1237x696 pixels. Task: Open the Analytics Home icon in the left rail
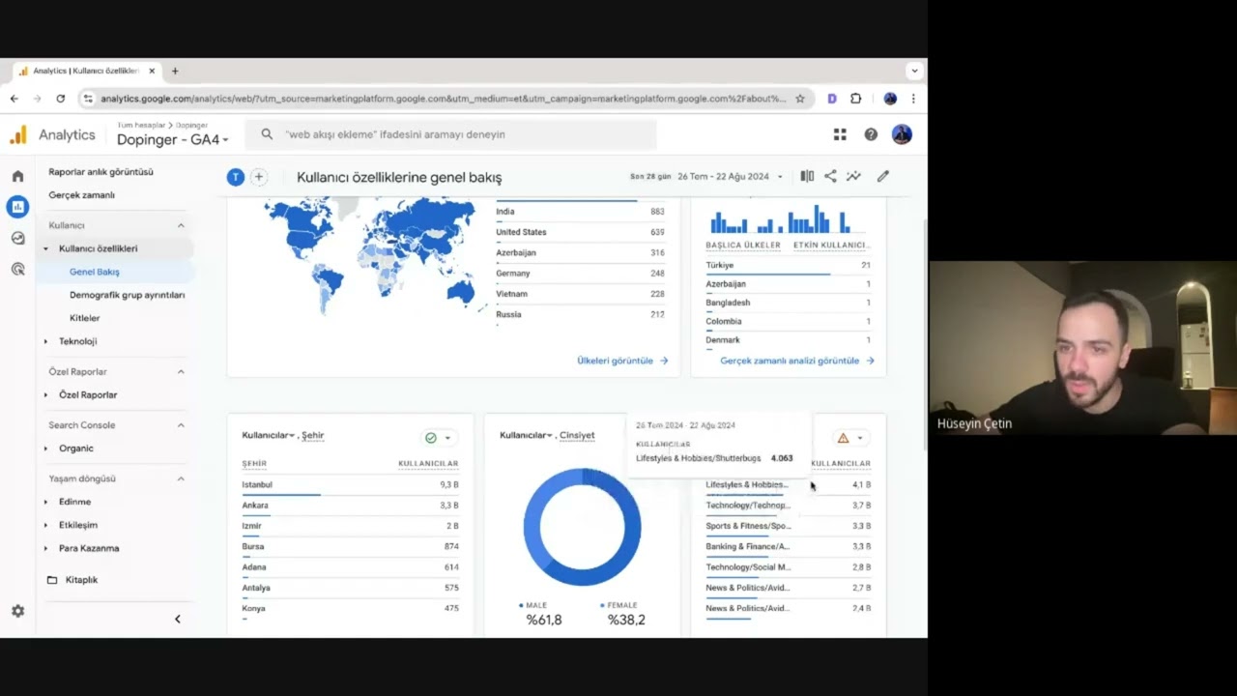[17, 176]
